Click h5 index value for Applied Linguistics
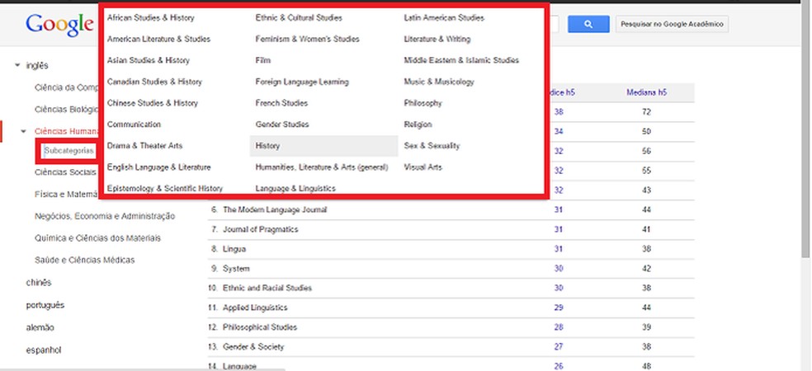 (559, 308)
